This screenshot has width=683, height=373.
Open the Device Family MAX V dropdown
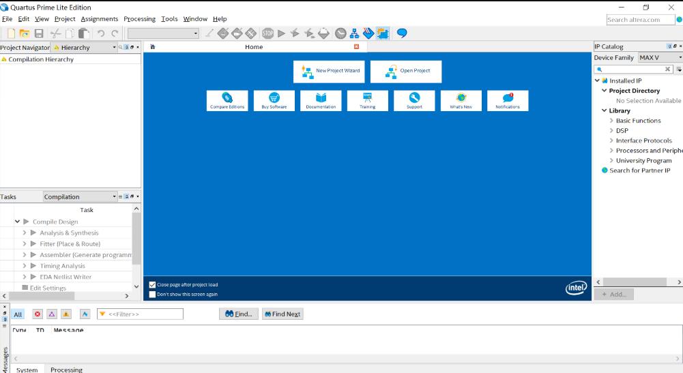pyautogui.click(x=660, y=57)
